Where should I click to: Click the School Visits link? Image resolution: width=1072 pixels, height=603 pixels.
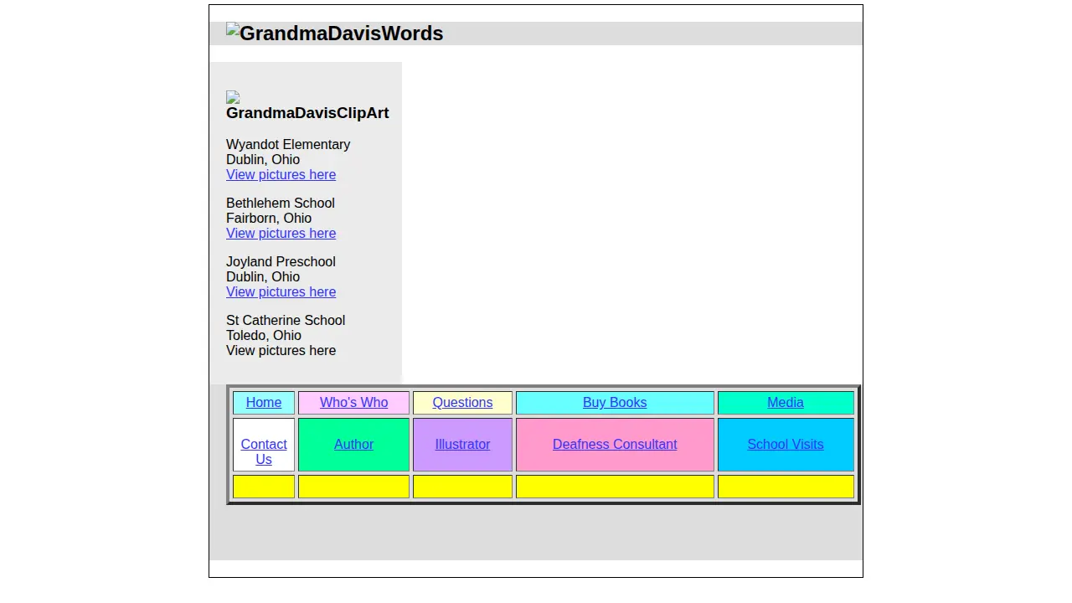point(786,445)
